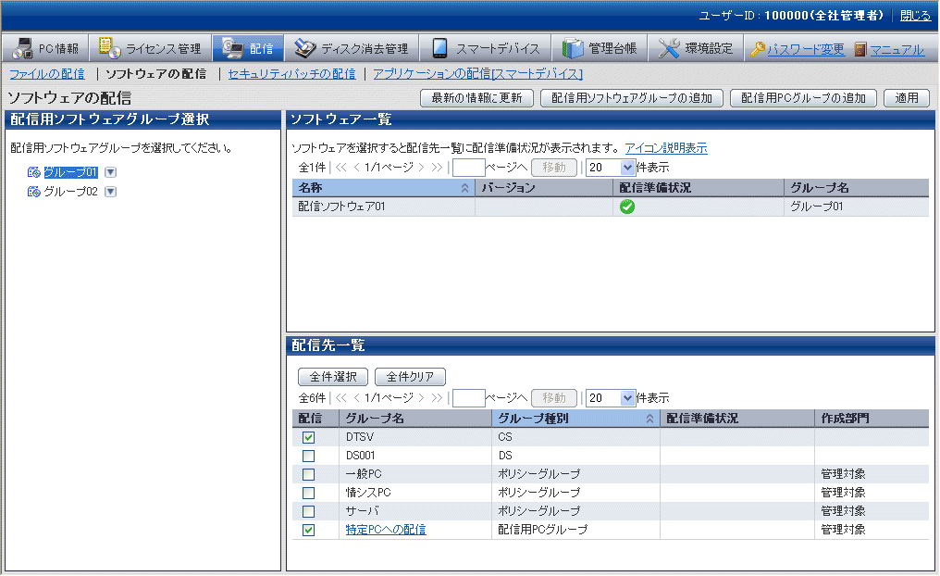Sort by the グループ種別 column header

coord(574,418)
